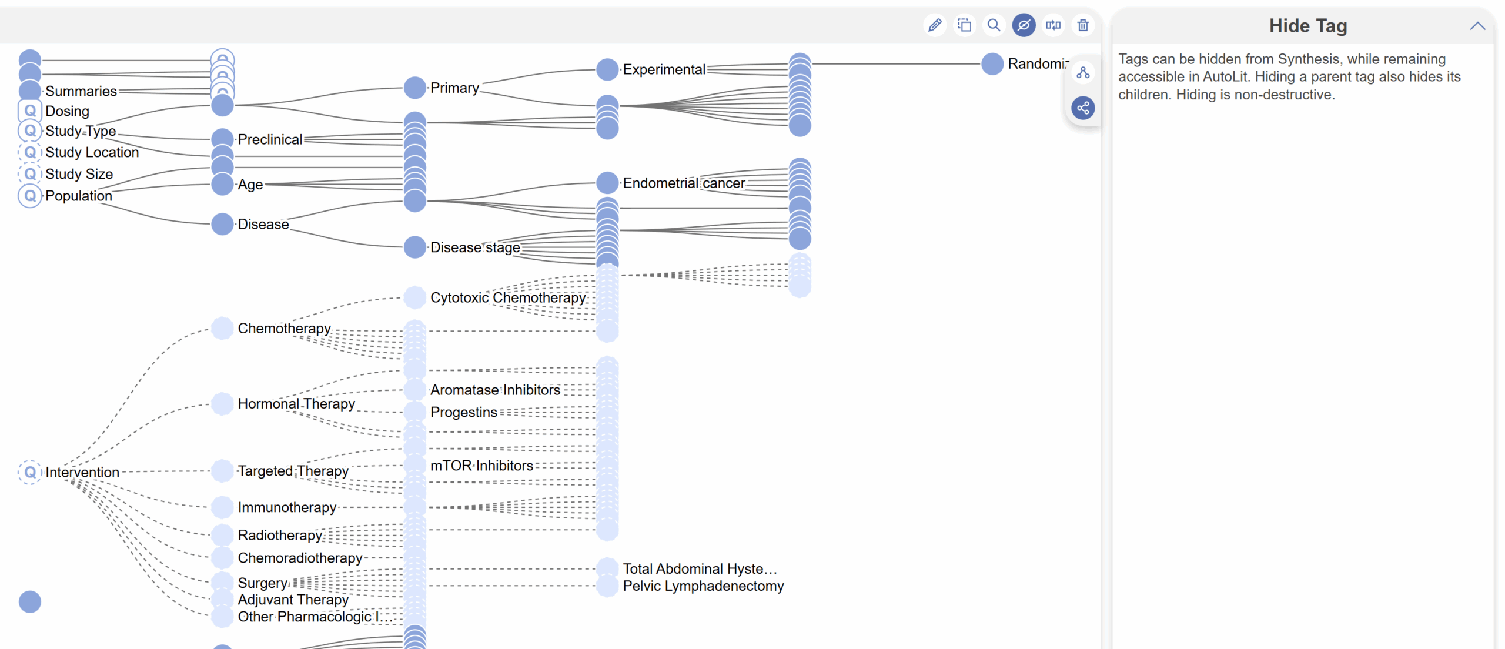Select the Endometrial cancer tag node

click(607, 183)
